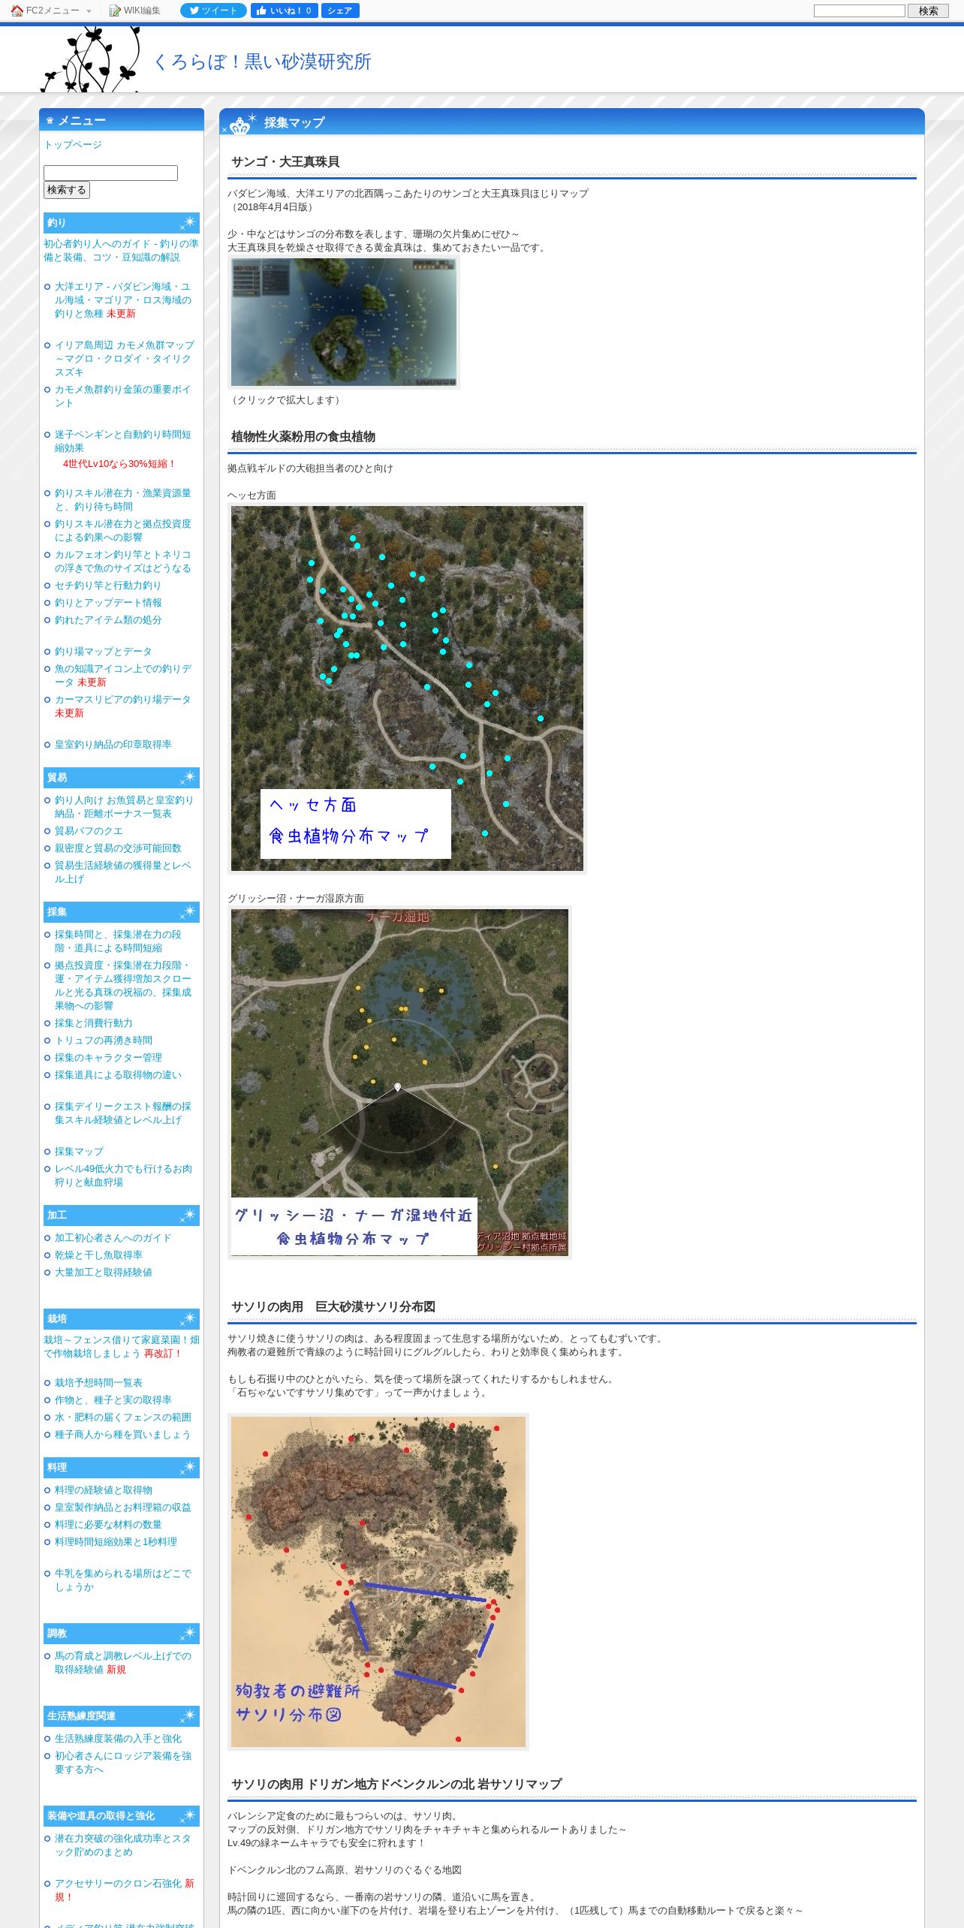Open the FC2メニュー dropdown
This screenshot has height=1928, width=964.
tap(51, 11)
